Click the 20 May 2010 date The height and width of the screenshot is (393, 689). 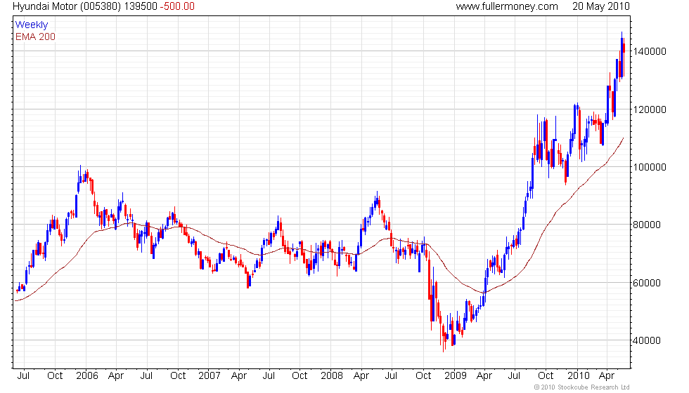(x=600, y=6)
